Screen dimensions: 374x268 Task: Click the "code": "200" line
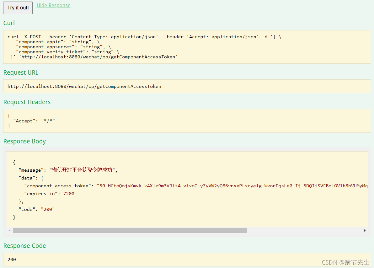36,209
